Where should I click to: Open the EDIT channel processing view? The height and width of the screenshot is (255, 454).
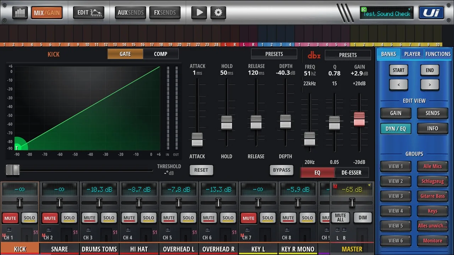[88, 12]
